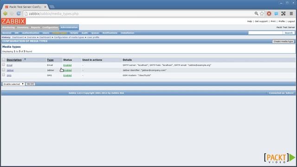The width and height of the screenshot is (297, 167).
Task: Click the GSM modem details text
Action: 137,75
